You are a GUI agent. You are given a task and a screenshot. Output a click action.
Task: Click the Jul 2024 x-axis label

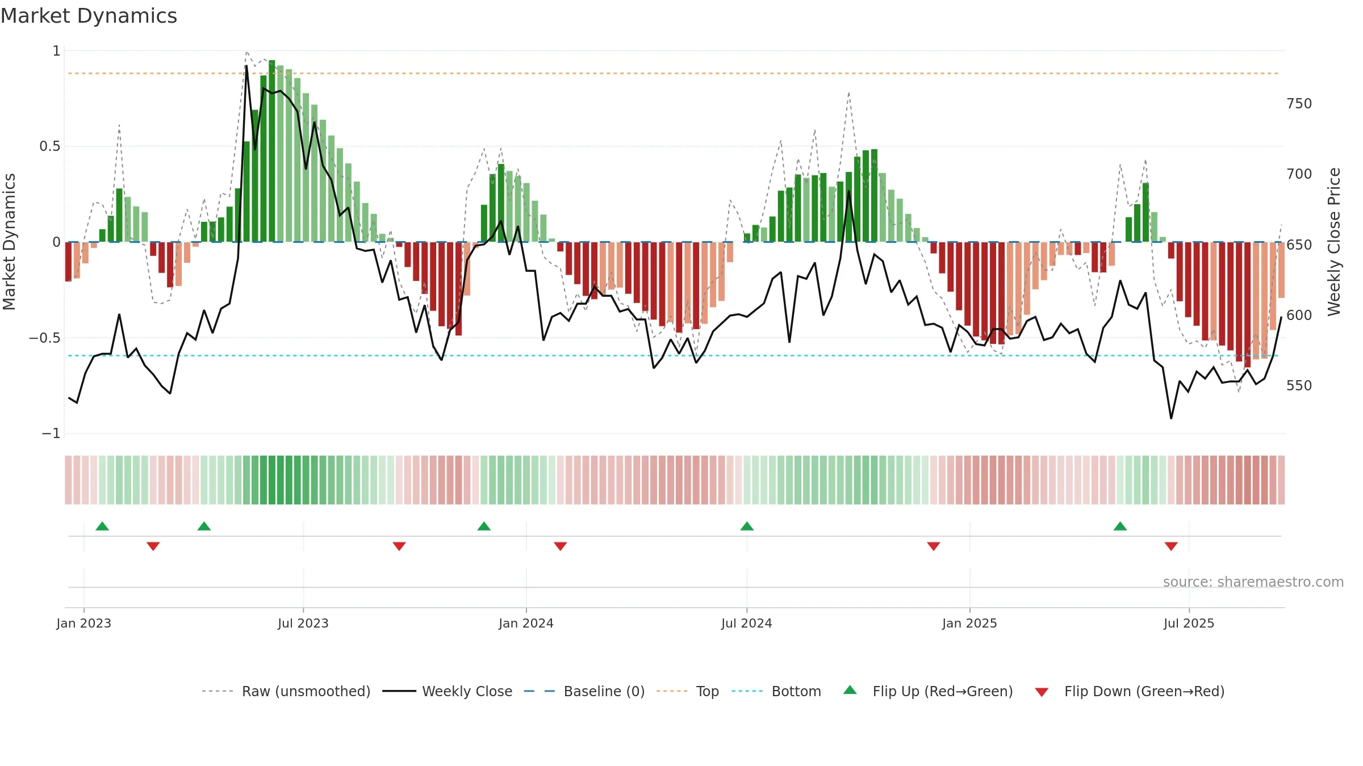pyautogui.click(x=747, y=623)
